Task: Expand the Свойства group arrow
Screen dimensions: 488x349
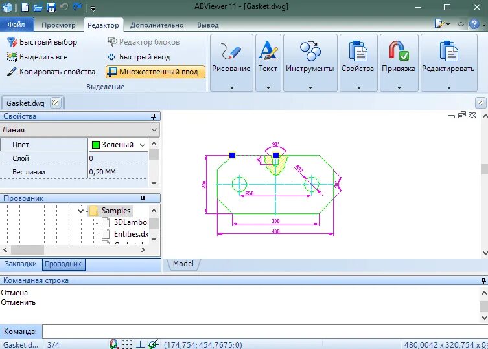Action: point(358,87)
